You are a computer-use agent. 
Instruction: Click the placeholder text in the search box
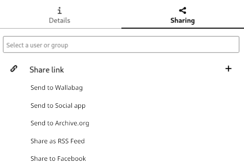[37, 45]
